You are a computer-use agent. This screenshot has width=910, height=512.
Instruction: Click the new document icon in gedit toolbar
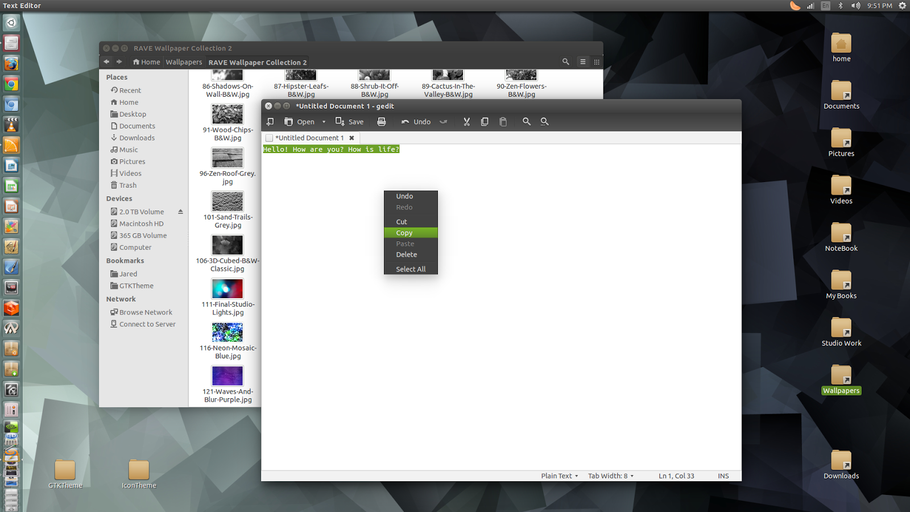click(270, 122)
